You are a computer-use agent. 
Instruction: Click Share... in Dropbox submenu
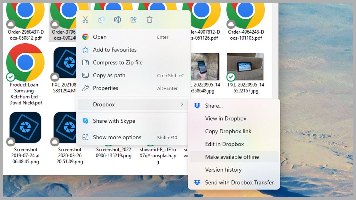pyautogui.click(x=214, y=106)
